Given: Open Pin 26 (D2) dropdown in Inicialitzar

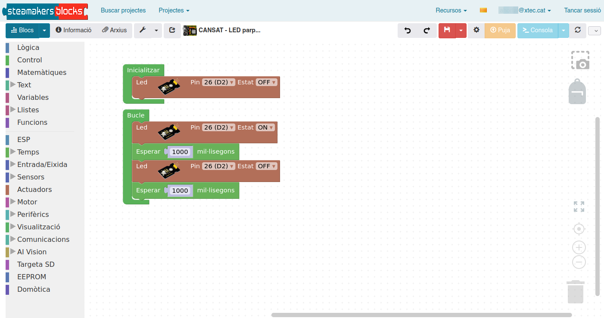Looking at the screenshot, I should (219, 82).
